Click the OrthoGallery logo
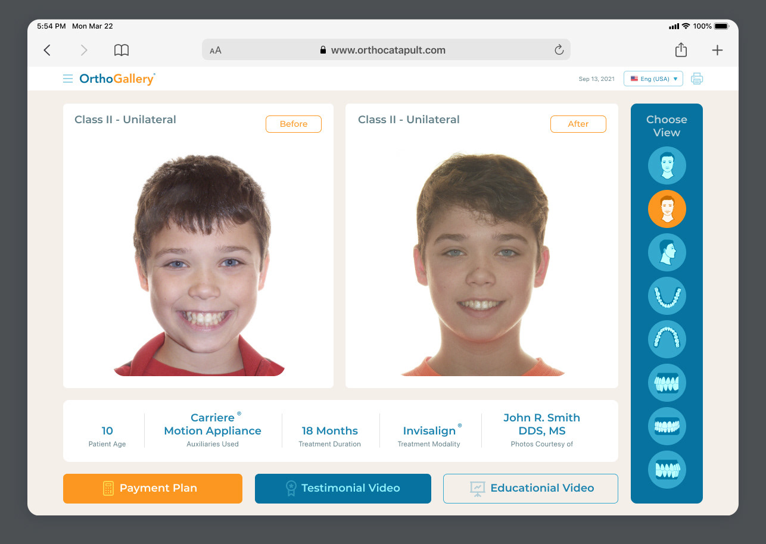766x544 pixels. tap(117, 79)
